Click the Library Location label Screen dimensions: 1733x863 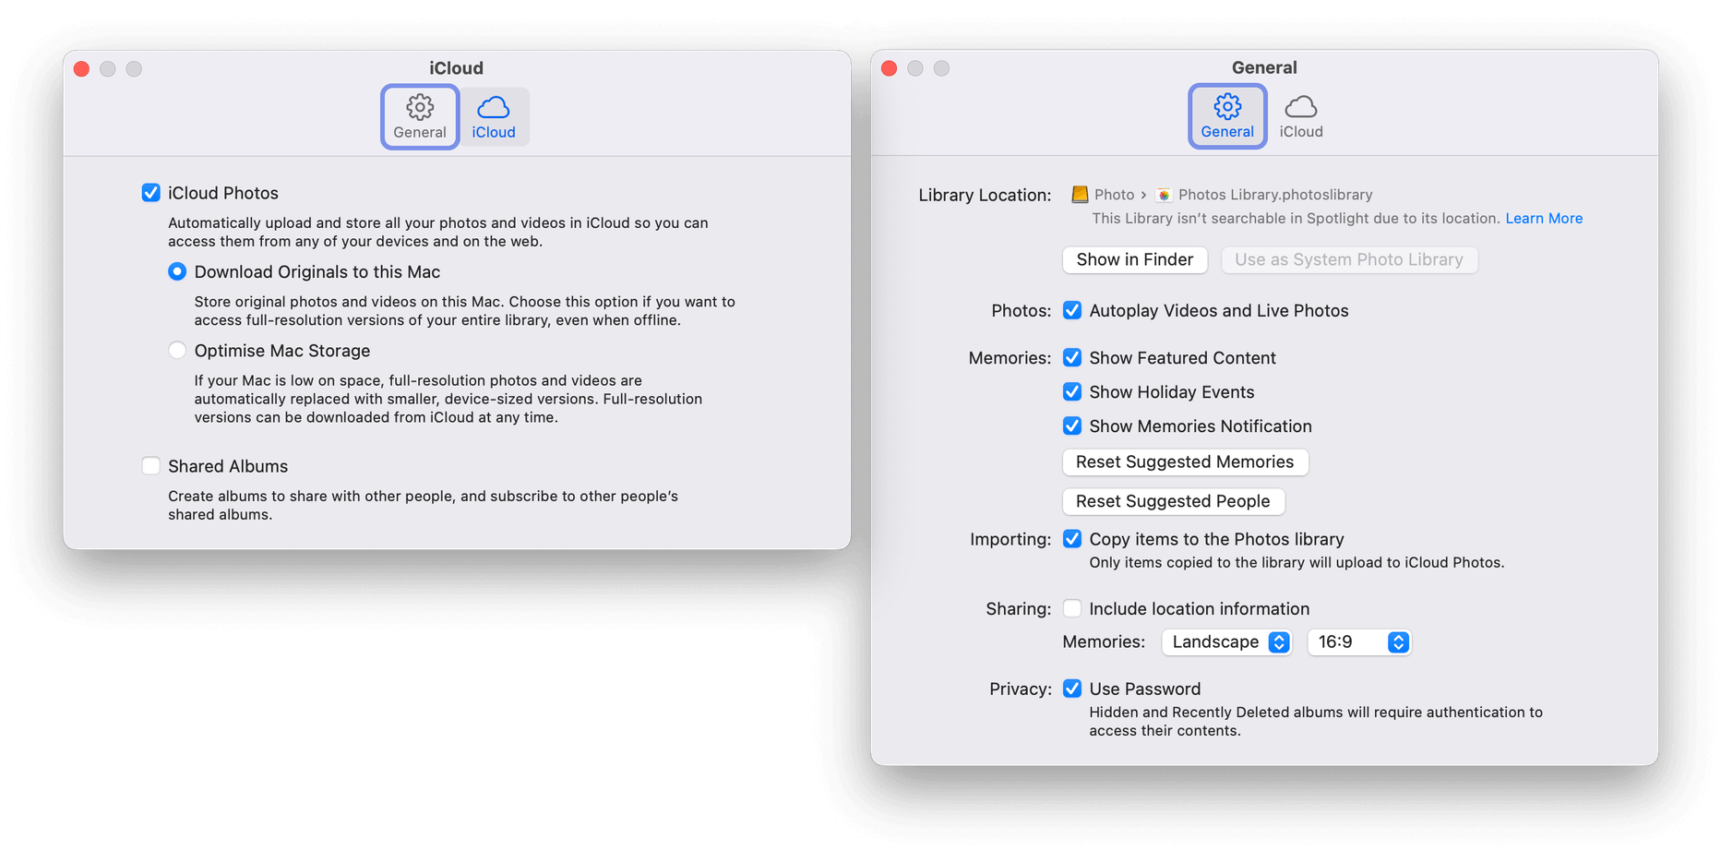pyautogui.click(x=985, y=195)
